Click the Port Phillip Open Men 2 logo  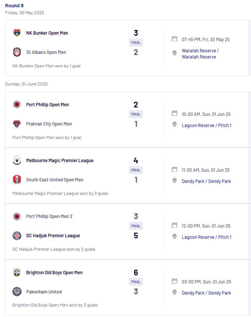pos(17,216)
